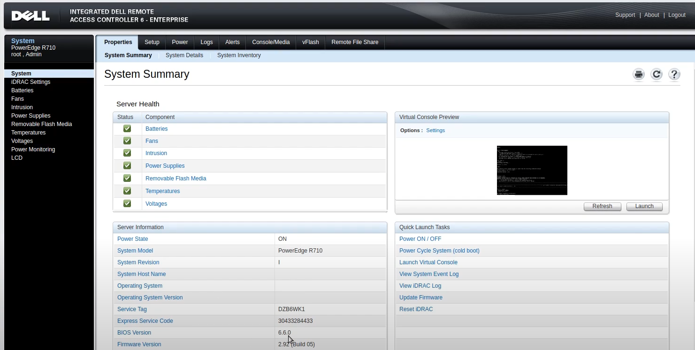Select System in the left sidebar
Viewport: 695px width, 350px height.
click(49, 74)
